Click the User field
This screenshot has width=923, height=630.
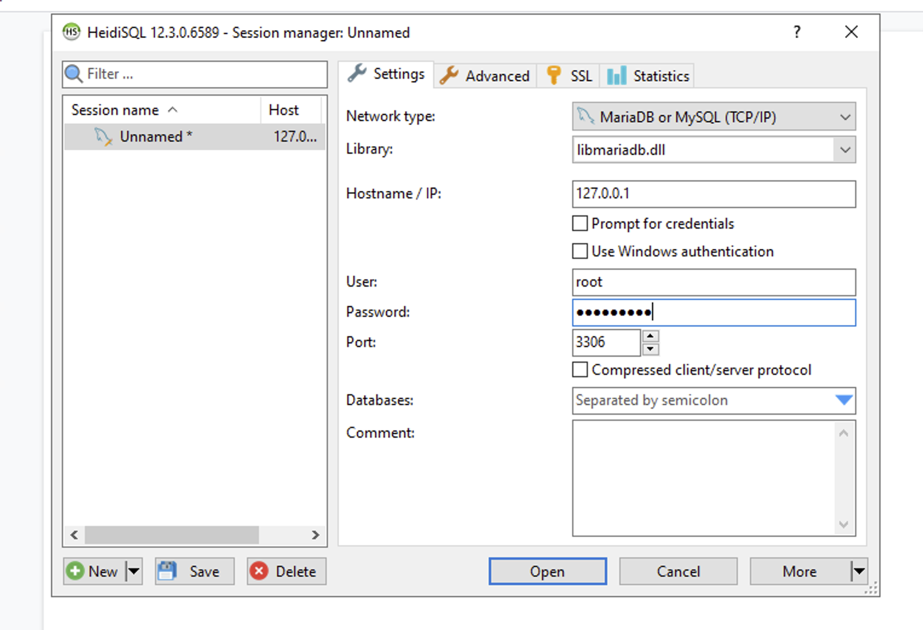click(714, 282)
